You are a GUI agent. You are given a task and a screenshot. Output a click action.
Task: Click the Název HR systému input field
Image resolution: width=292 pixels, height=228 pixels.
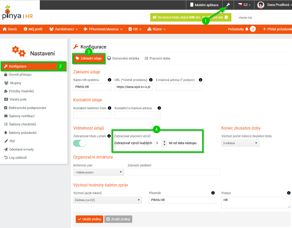[x=92, y=87]
